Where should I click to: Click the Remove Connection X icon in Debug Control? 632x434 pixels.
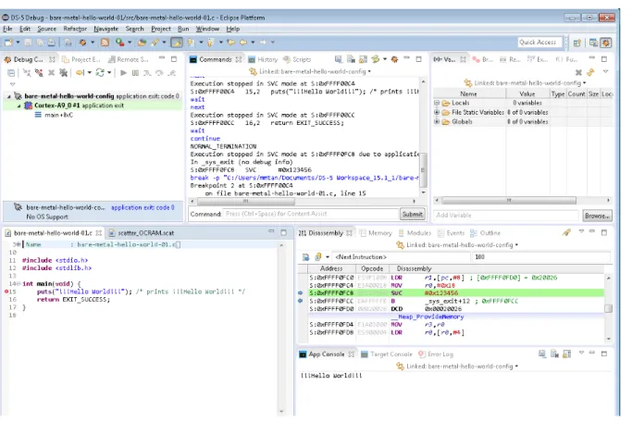coord(51,73)
